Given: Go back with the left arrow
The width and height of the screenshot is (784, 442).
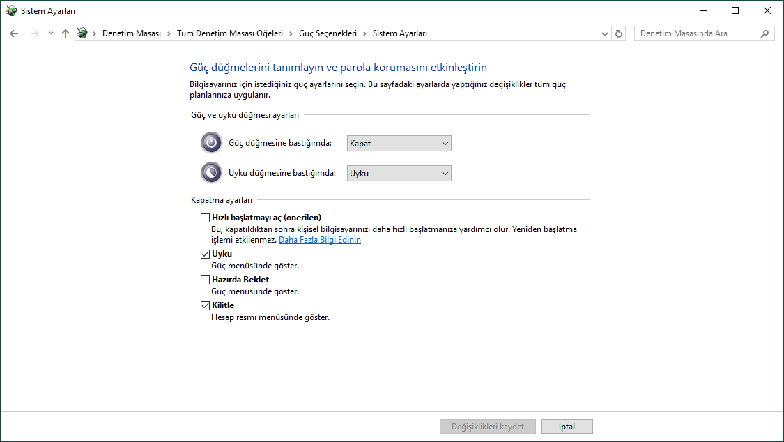Looking at the screenshot, I should tap(14, 33).
